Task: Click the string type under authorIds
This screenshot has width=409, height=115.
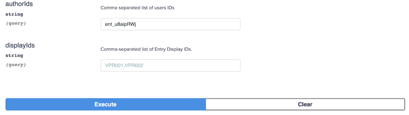Action: [14, 14]
